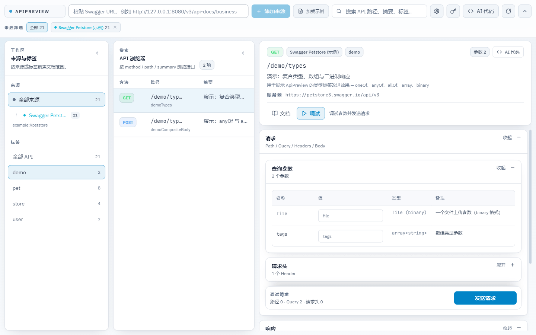Collapse the 来源 section minus icon

click(100, 85)
